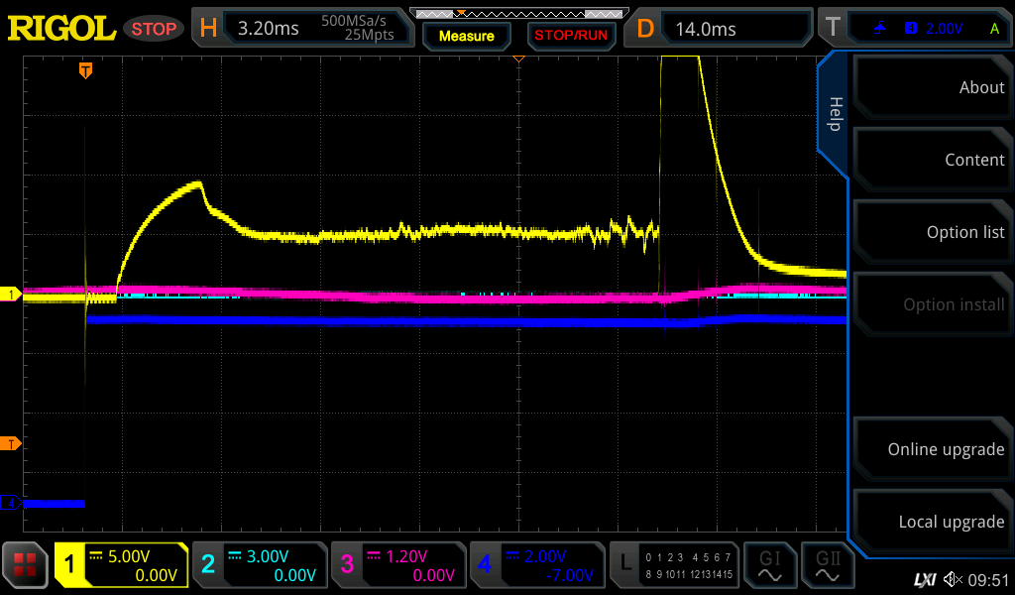Open the Measure menu
This screenshot has width=1015, height=595.
point(466,36)
